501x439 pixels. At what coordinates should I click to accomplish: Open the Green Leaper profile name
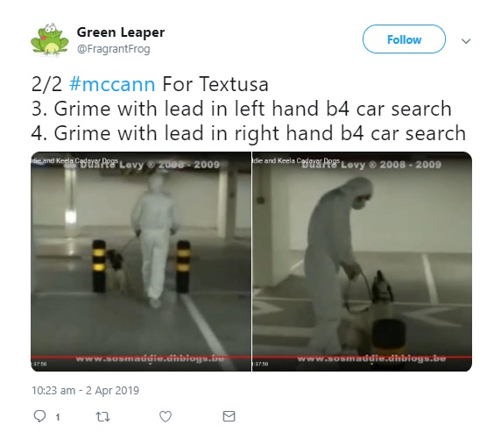point(121,32)
